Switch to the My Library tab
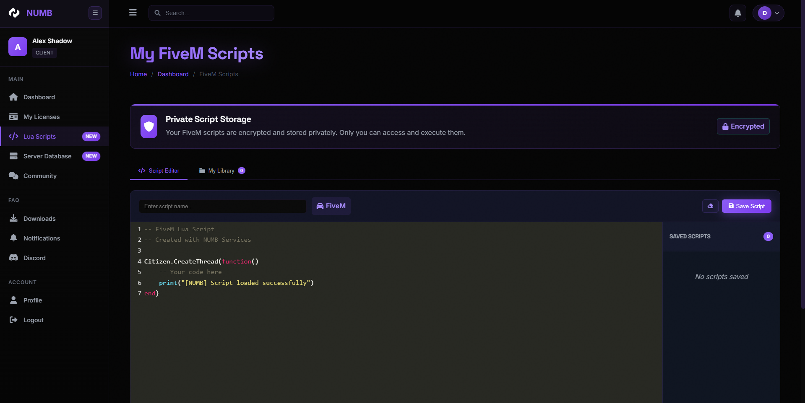This screenshot has height=403, width=805. tap(222, 171)
